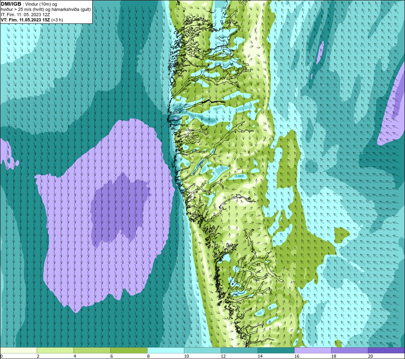Click the 'IT: Fim. 11. 05. 2023 12Z' line
Image resolution: width=405 pixels, height=359 pixels.
pyautogui.click(x=26, y=15)
